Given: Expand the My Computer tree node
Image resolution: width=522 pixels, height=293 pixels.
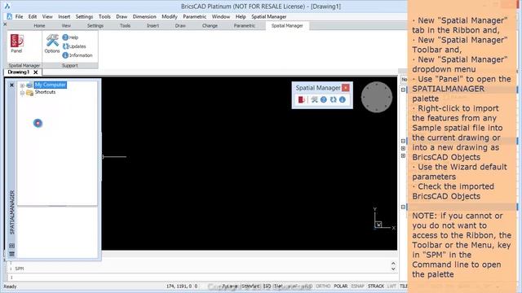Looking at the screenshot, I should click(x=22, y=85).
